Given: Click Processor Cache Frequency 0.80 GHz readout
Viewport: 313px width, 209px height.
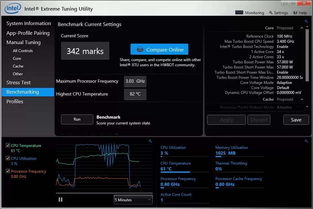Looking at the screenshot, I should (x=225, y=184).
